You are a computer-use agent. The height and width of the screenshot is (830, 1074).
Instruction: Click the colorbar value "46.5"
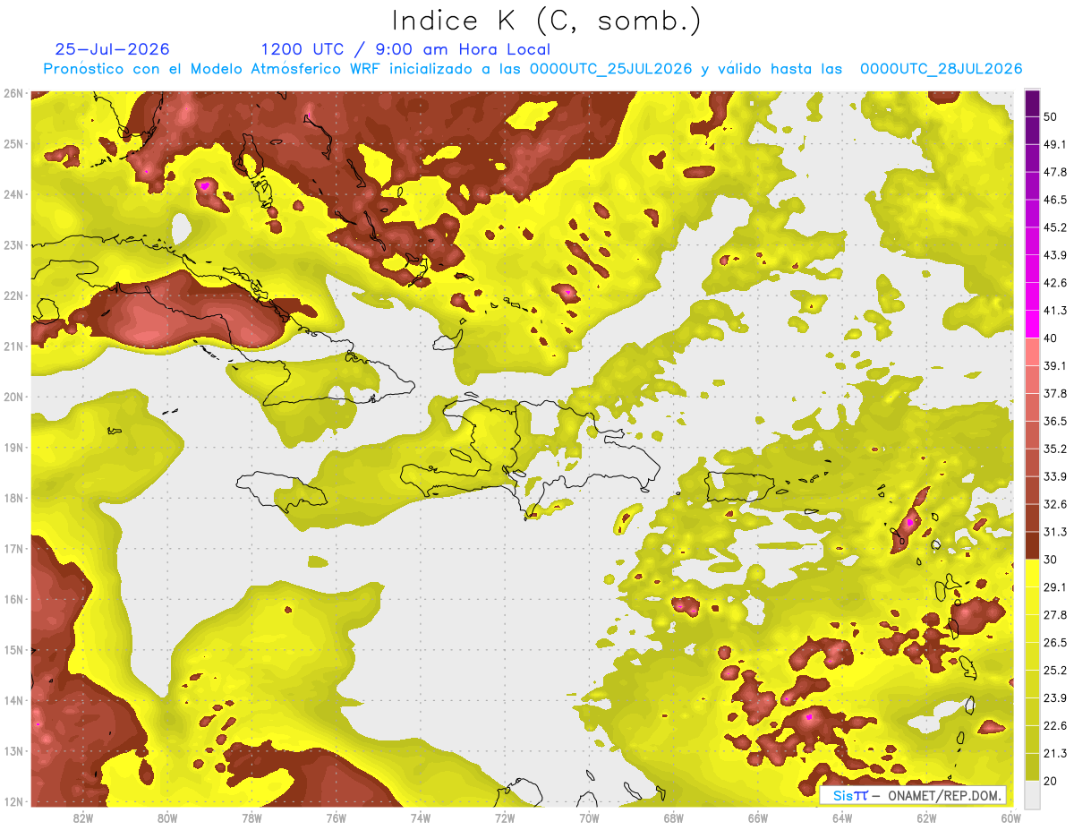coord(1055,200)
